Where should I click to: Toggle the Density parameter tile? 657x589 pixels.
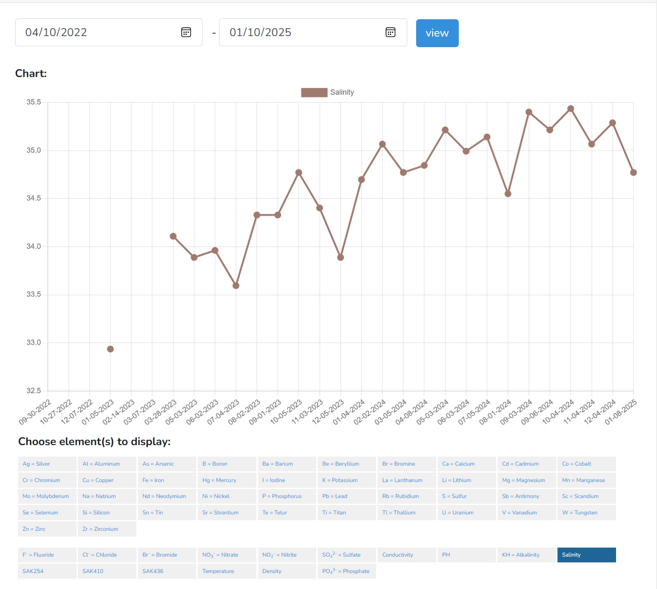point(287,571)
